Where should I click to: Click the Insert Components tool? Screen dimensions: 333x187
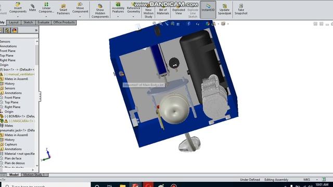click(18, 8)
